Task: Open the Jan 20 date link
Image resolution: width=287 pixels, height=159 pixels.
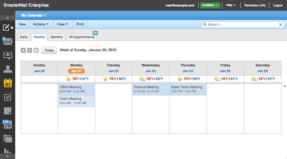Action: tap(39, 71)
